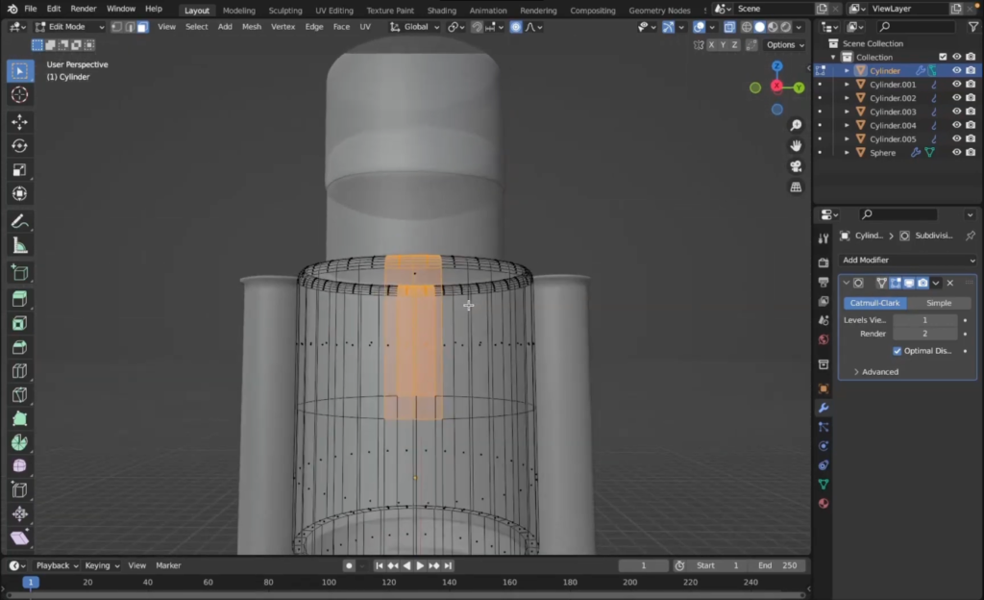Remove the Subdivision modifier with the X button
This screenshot has height=600, width=984.
(x=949, y=283)
